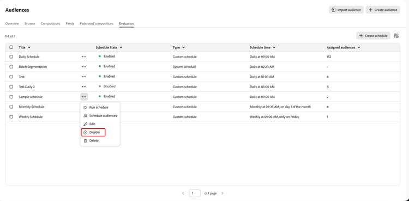Click the Weekly Schedule title

coord(31,117)
